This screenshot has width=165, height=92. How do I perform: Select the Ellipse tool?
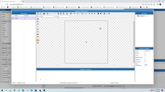tap(38, 32)
